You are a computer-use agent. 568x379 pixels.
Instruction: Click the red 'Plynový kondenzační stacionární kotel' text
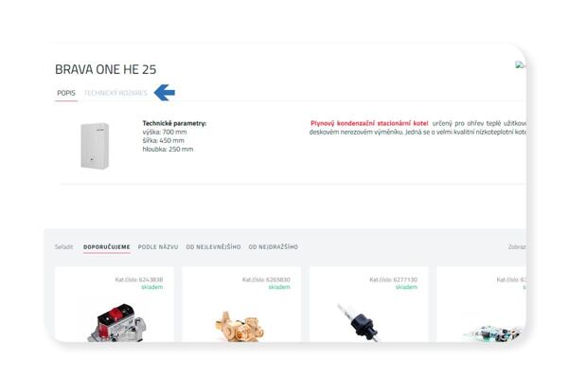tap(369, 123)
